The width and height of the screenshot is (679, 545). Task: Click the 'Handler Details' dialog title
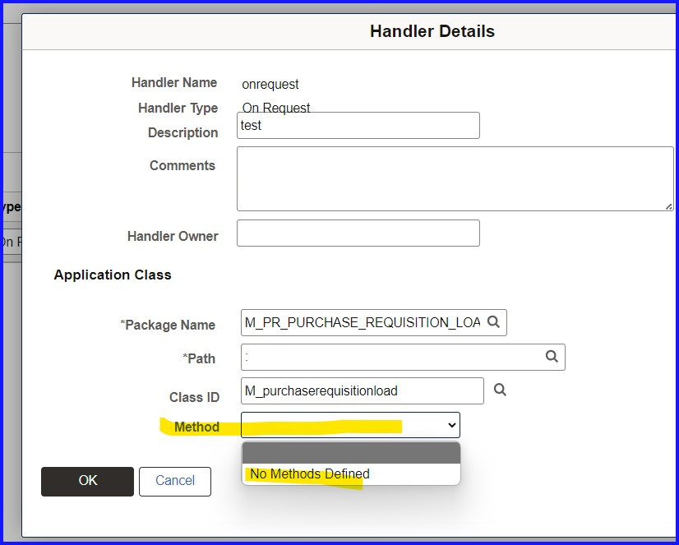432,31
